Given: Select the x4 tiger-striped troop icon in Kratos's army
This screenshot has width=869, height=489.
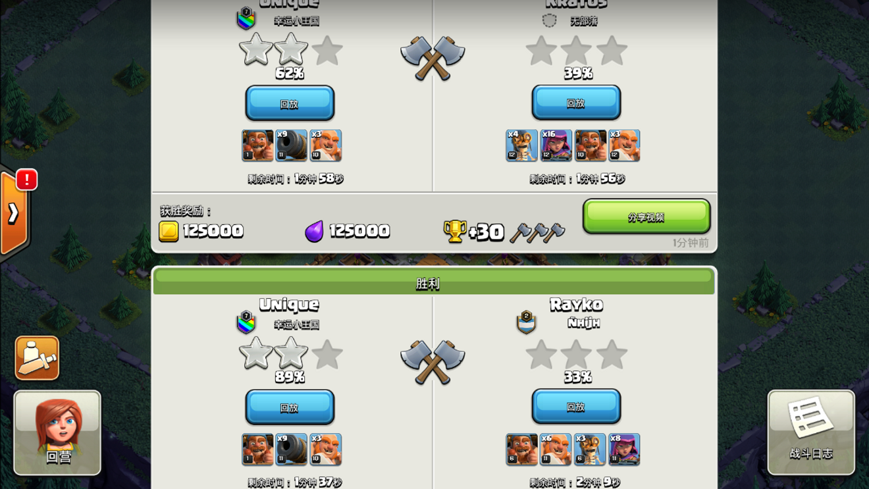Looking at the screenshot, I should [522, 145].
